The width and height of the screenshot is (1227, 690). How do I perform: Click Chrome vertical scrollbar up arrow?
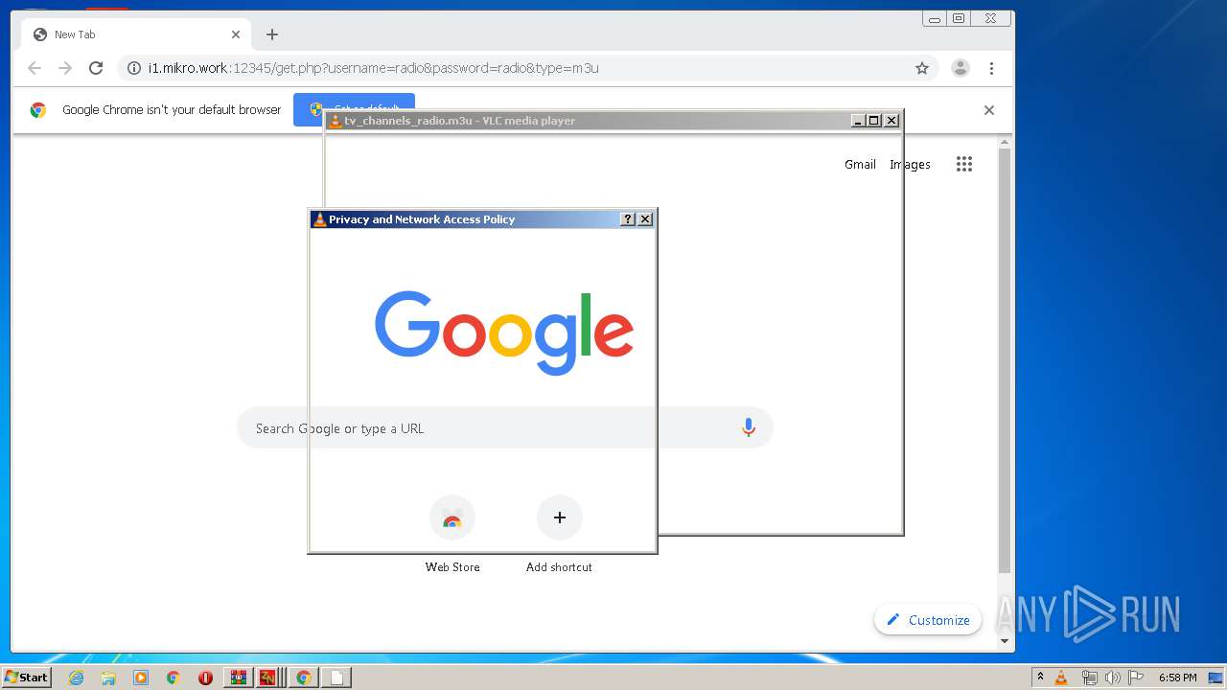pos(1005,143)
